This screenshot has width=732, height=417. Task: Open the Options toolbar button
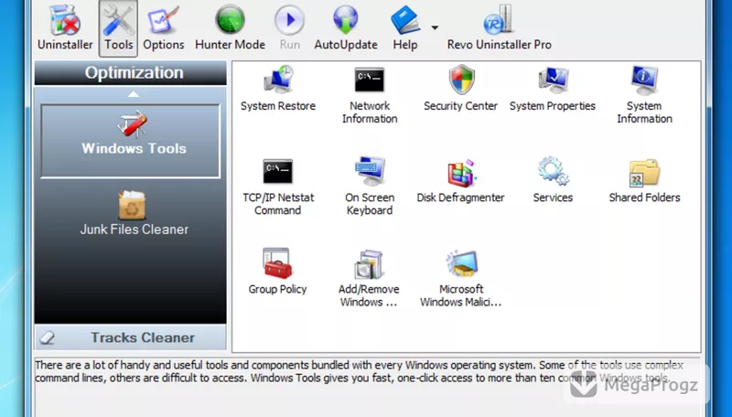click(164, 28)
